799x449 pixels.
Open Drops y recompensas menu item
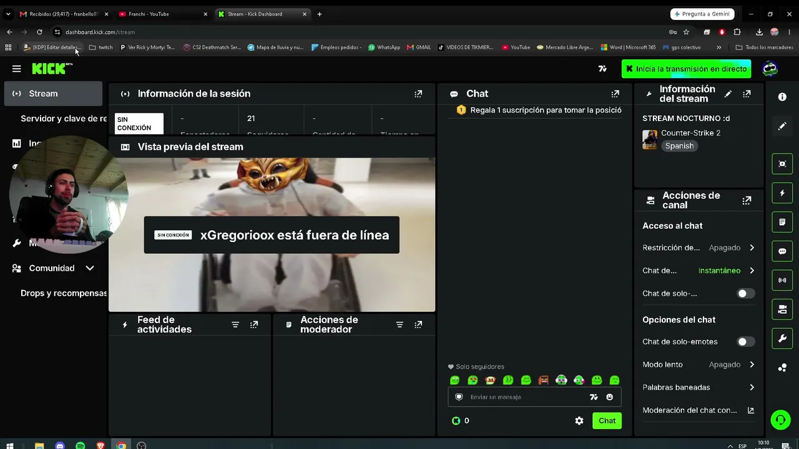(x=64, y=293)
